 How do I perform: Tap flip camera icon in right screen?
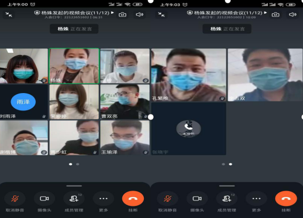click(275, 14)
